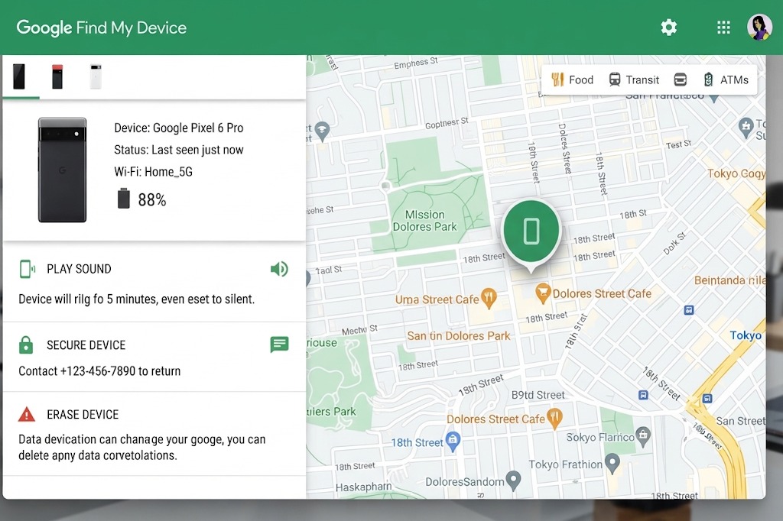Select the red-top phone device tab

click(x=57, y=76)
